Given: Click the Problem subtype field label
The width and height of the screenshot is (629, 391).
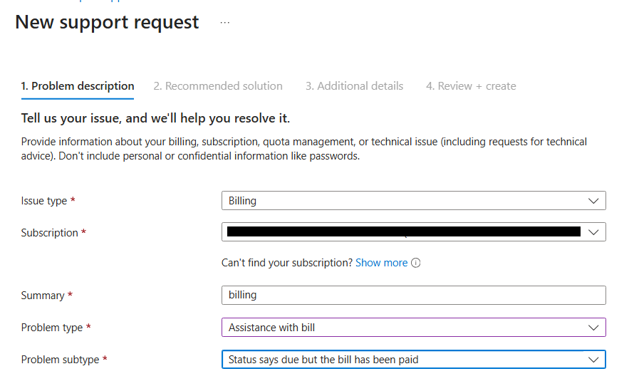Looking at the screenshot, I should click(x=60, y=360).
